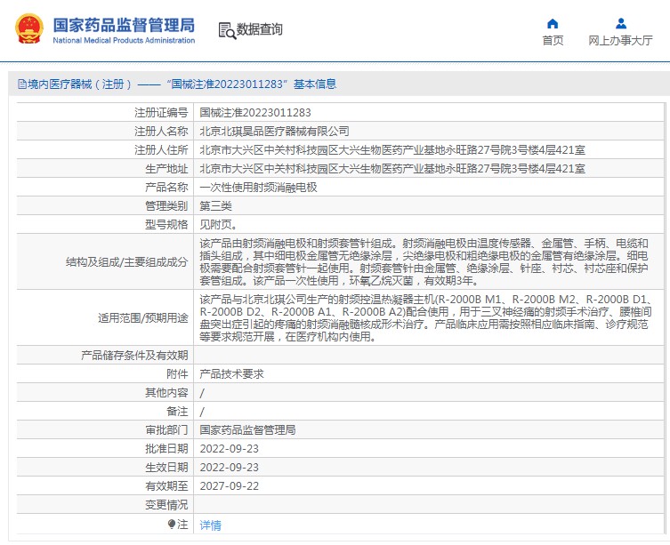This screenshot has width=670, height=545.
Task: Click the 有效期至 row label
Action: 166,486
